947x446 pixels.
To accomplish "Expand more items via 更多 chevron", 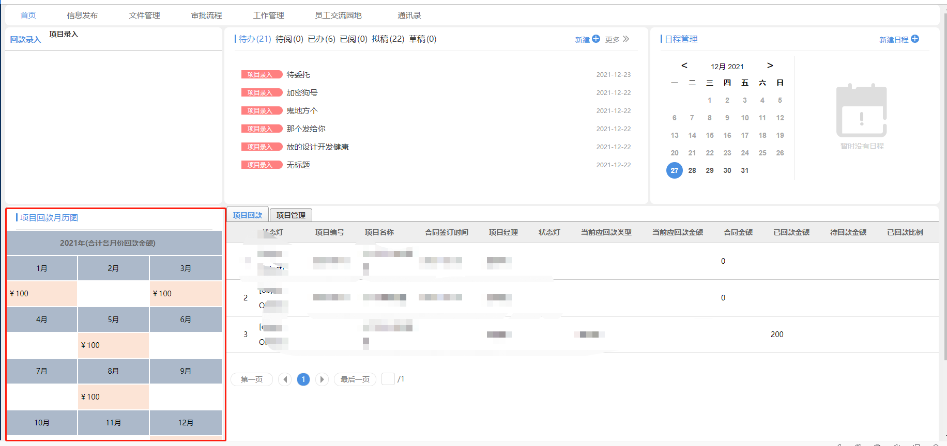I will (x=626, y=39).
